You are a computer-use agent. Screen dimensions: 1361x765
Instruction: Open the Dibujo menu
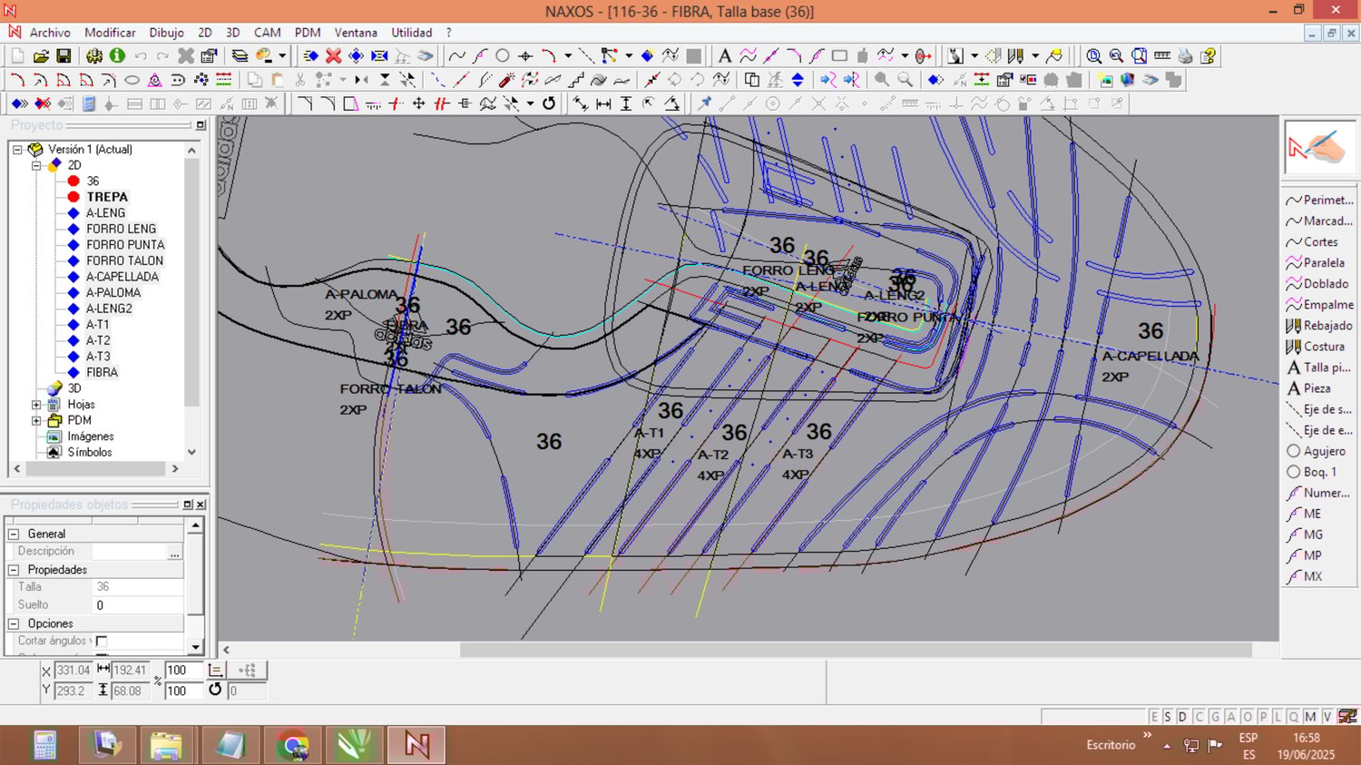[166, 33]
